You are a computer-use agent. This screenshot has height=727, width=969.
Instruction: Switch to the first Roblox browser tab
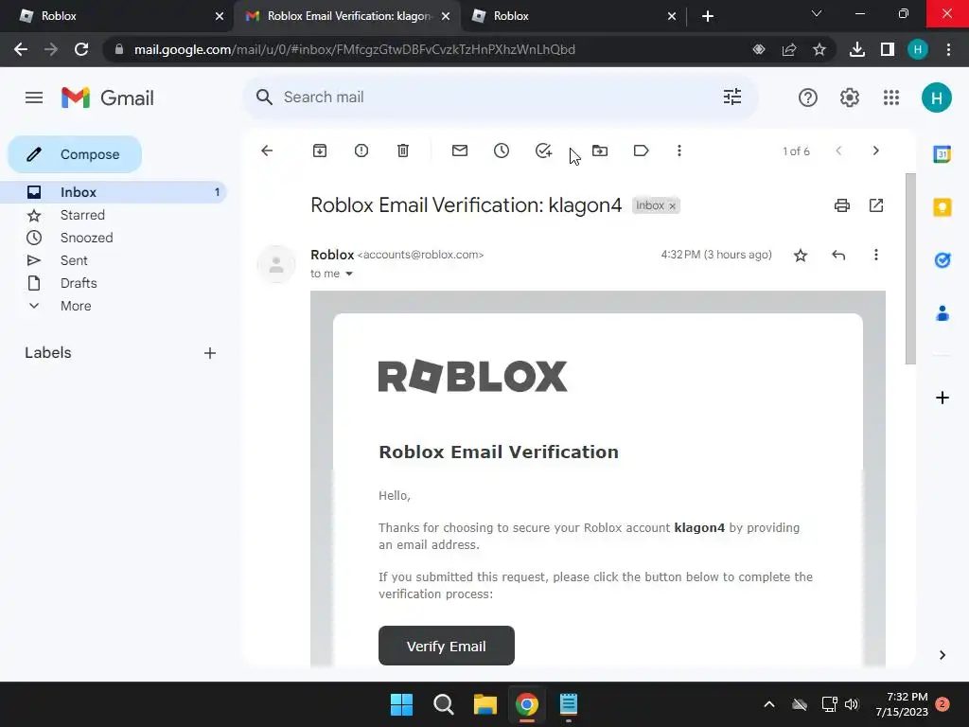coord(116,16)
